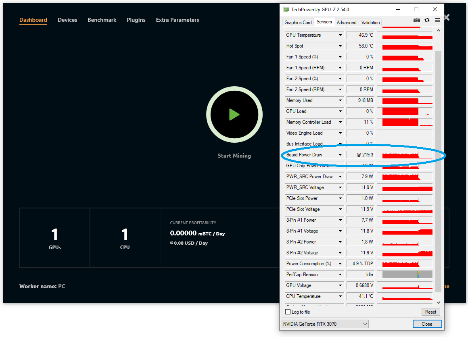Take a screenshot with the GPU-Z camera icon
Viewport: 468px width, 337px height.
click(416, 20)
